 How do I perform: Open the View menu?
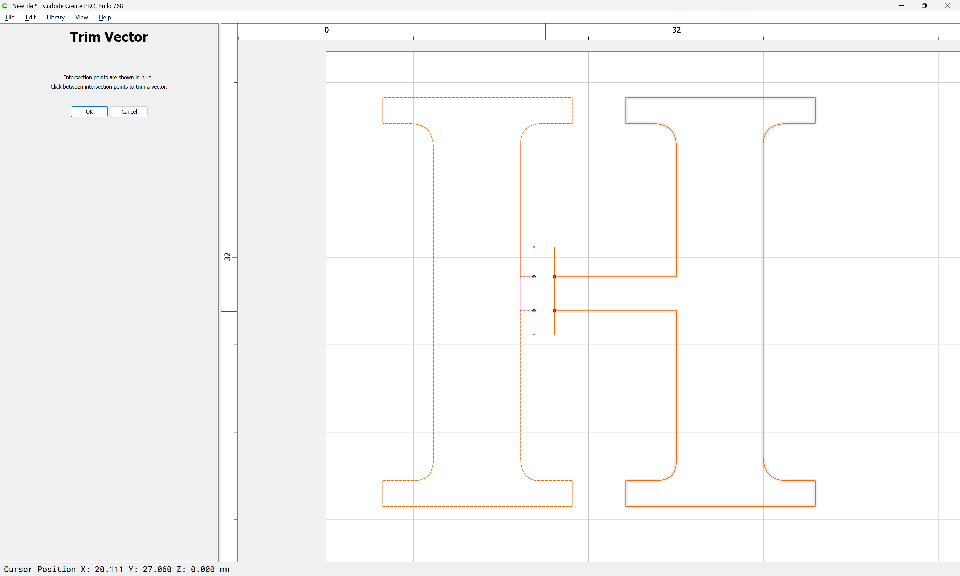(x=81, y=17)
